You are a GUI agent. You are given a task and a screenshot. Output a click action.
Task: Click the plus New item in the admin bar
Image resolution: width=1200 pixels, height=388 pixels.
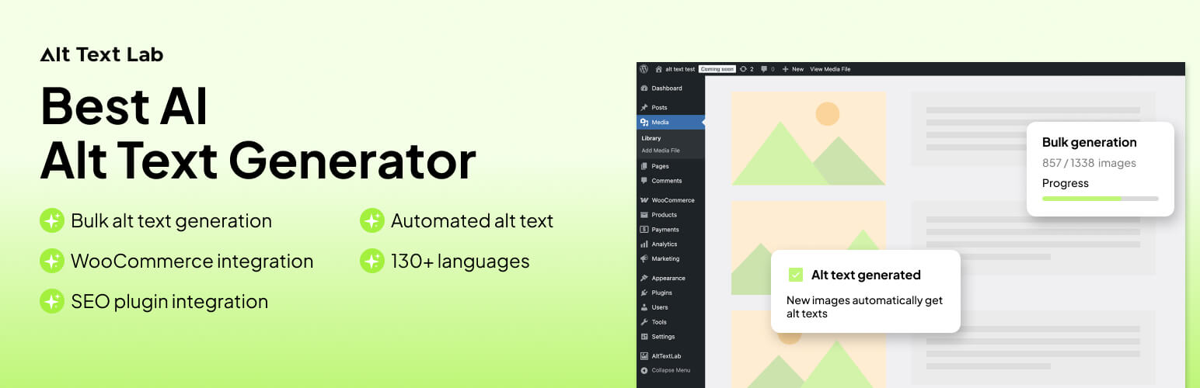click(x=793, y=69)
